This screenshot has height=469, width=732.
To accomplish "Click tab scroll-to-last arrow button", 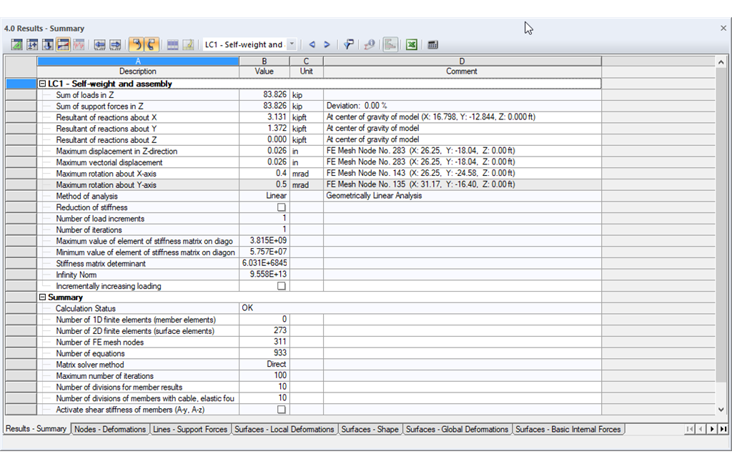I will tap(723, 429).
